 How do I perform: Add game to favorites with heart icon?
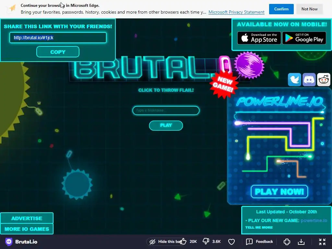point(231,242)
